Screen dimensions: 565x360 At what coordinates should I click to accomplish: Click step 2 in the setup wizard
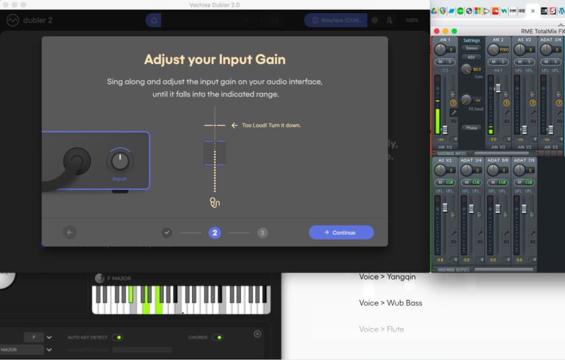(x=215, y=233)
